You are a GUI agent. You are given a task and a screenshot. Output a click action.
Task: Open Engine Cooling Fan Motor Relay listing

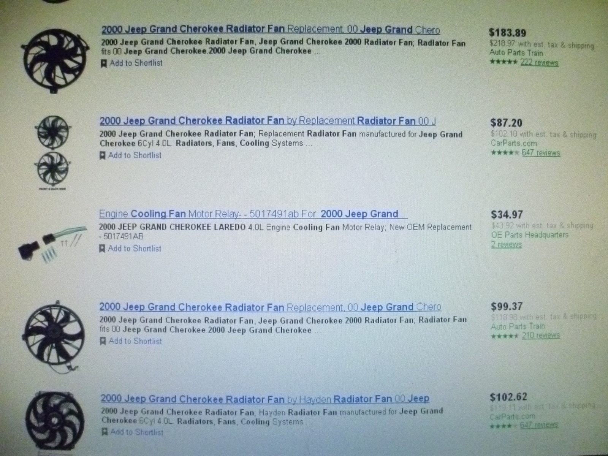click(x=253, y=214)
